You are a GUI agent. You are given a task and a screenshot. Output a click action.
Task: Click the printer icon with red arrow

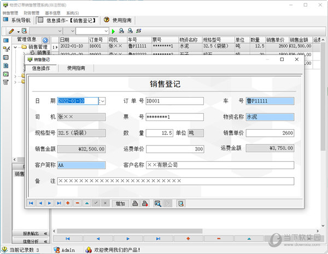tap(145, 203)
